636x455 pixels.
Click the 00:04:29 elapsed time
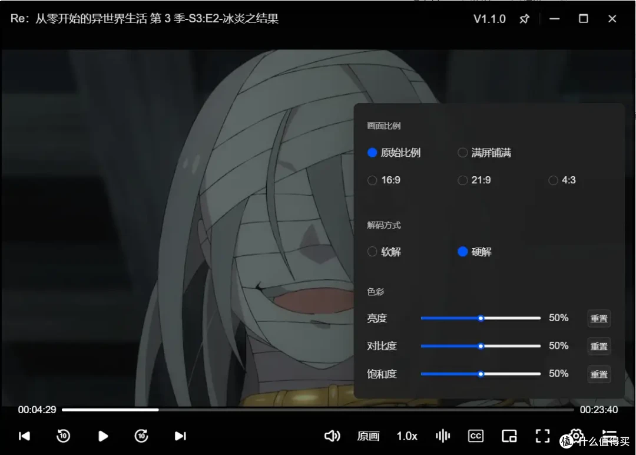[x=37, y=410]
